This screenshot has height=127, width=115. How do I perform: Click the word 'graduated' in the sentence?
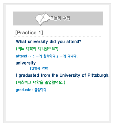29,75
